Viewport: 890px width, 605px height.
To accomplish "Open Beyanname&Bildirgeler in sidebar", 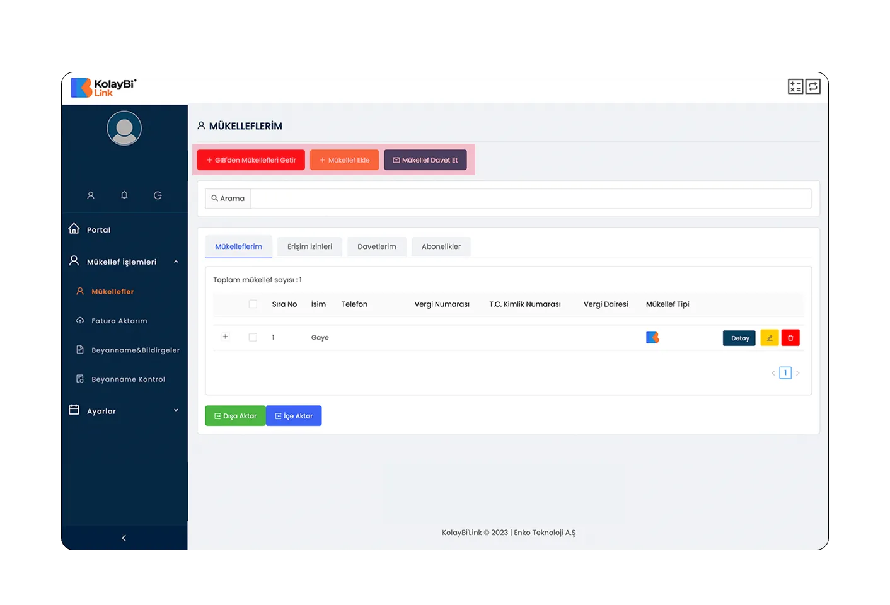I will click(136, 350).
